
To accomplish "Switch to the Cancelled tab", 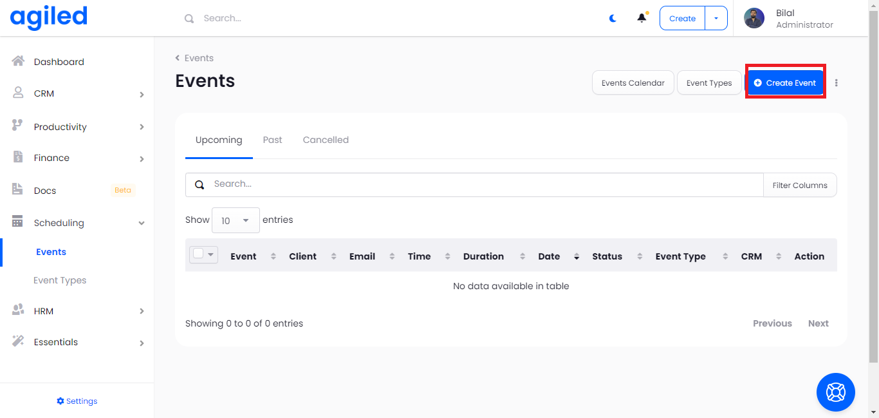I will click(326, 140).
